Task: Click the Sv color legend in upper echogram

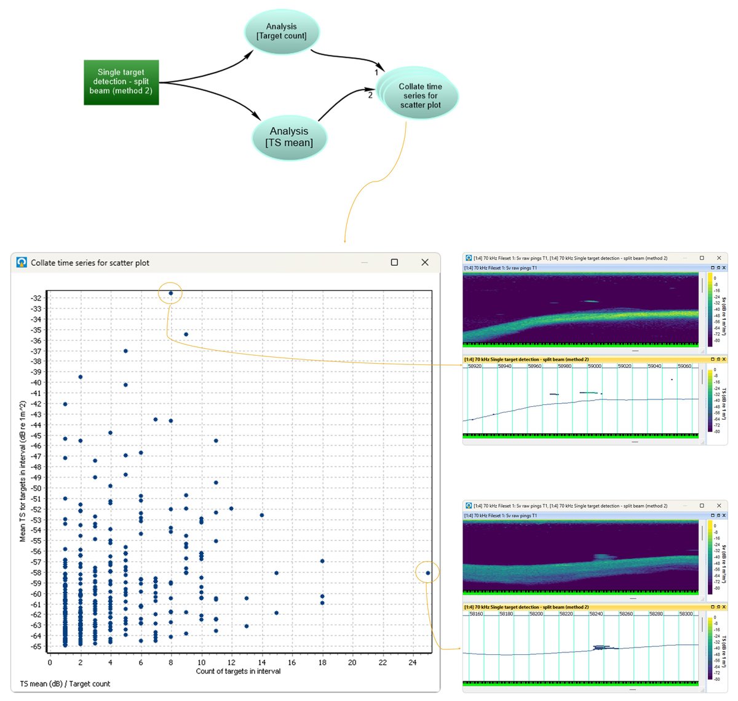Action: pos(710,309)
